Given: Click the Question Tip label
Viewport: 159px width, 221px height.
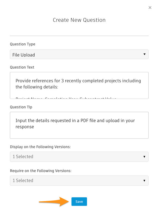Looking at the screenshot, I should pyautogui.click(x=21, y=107).
